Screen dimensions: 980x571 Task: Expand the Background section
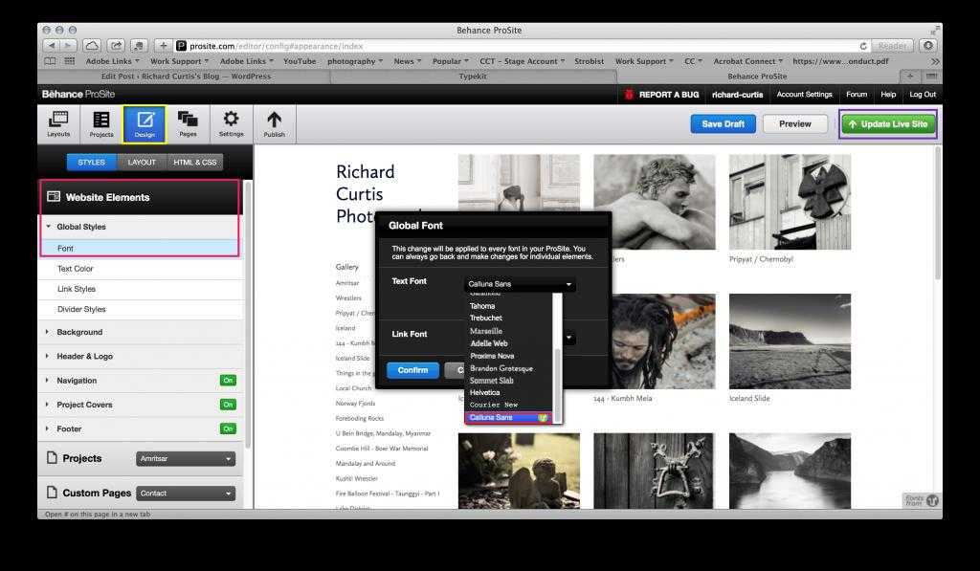79,332
